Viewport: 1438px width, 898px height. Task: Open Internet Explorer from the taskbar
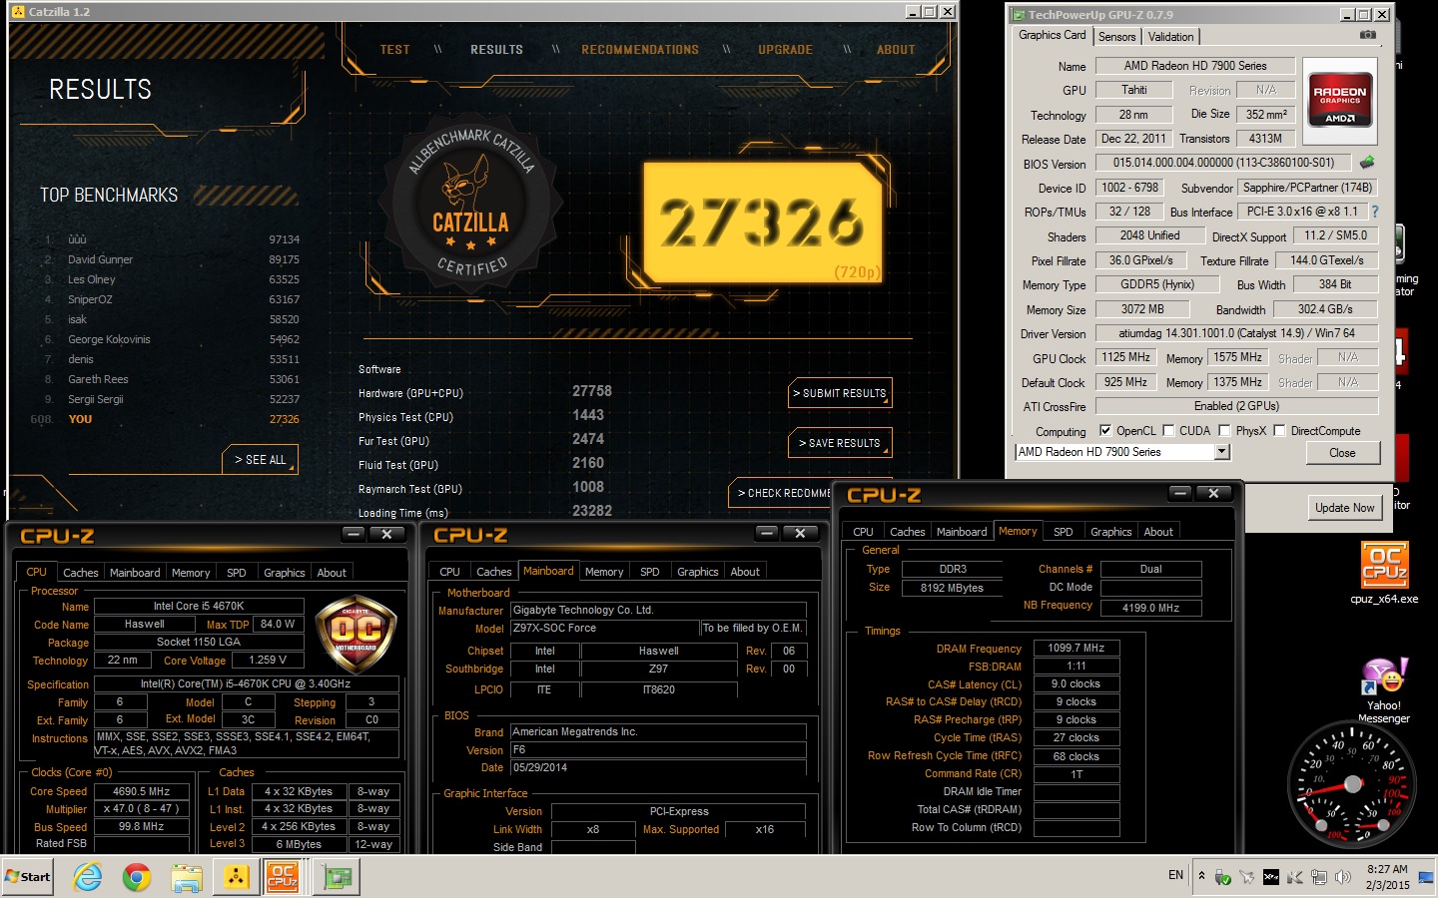[88, 877]
